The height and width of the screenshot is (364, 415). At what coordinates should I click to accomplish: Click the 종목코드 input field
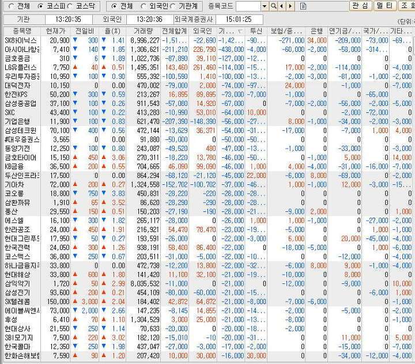tap(248, 6)
